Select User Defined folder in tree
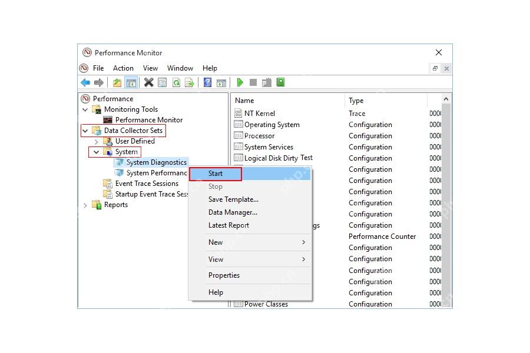The height and width of the screenshot is (353, 530). coord(135,141)
